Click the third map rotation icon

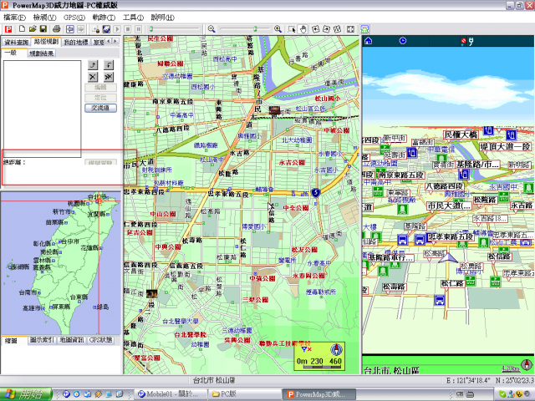(x=337, y=29)
